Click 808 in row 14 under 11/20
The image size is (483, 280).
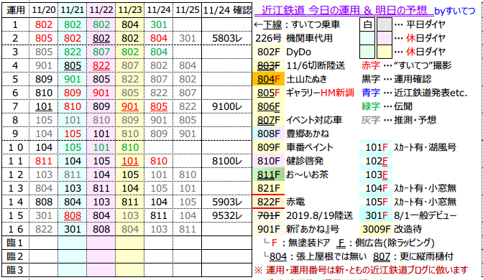pos(43,202)
